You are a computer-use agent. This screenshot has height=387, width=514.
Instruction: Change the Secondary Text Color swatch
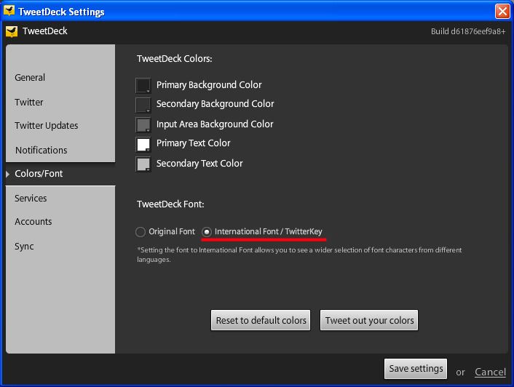pos(143,164)
